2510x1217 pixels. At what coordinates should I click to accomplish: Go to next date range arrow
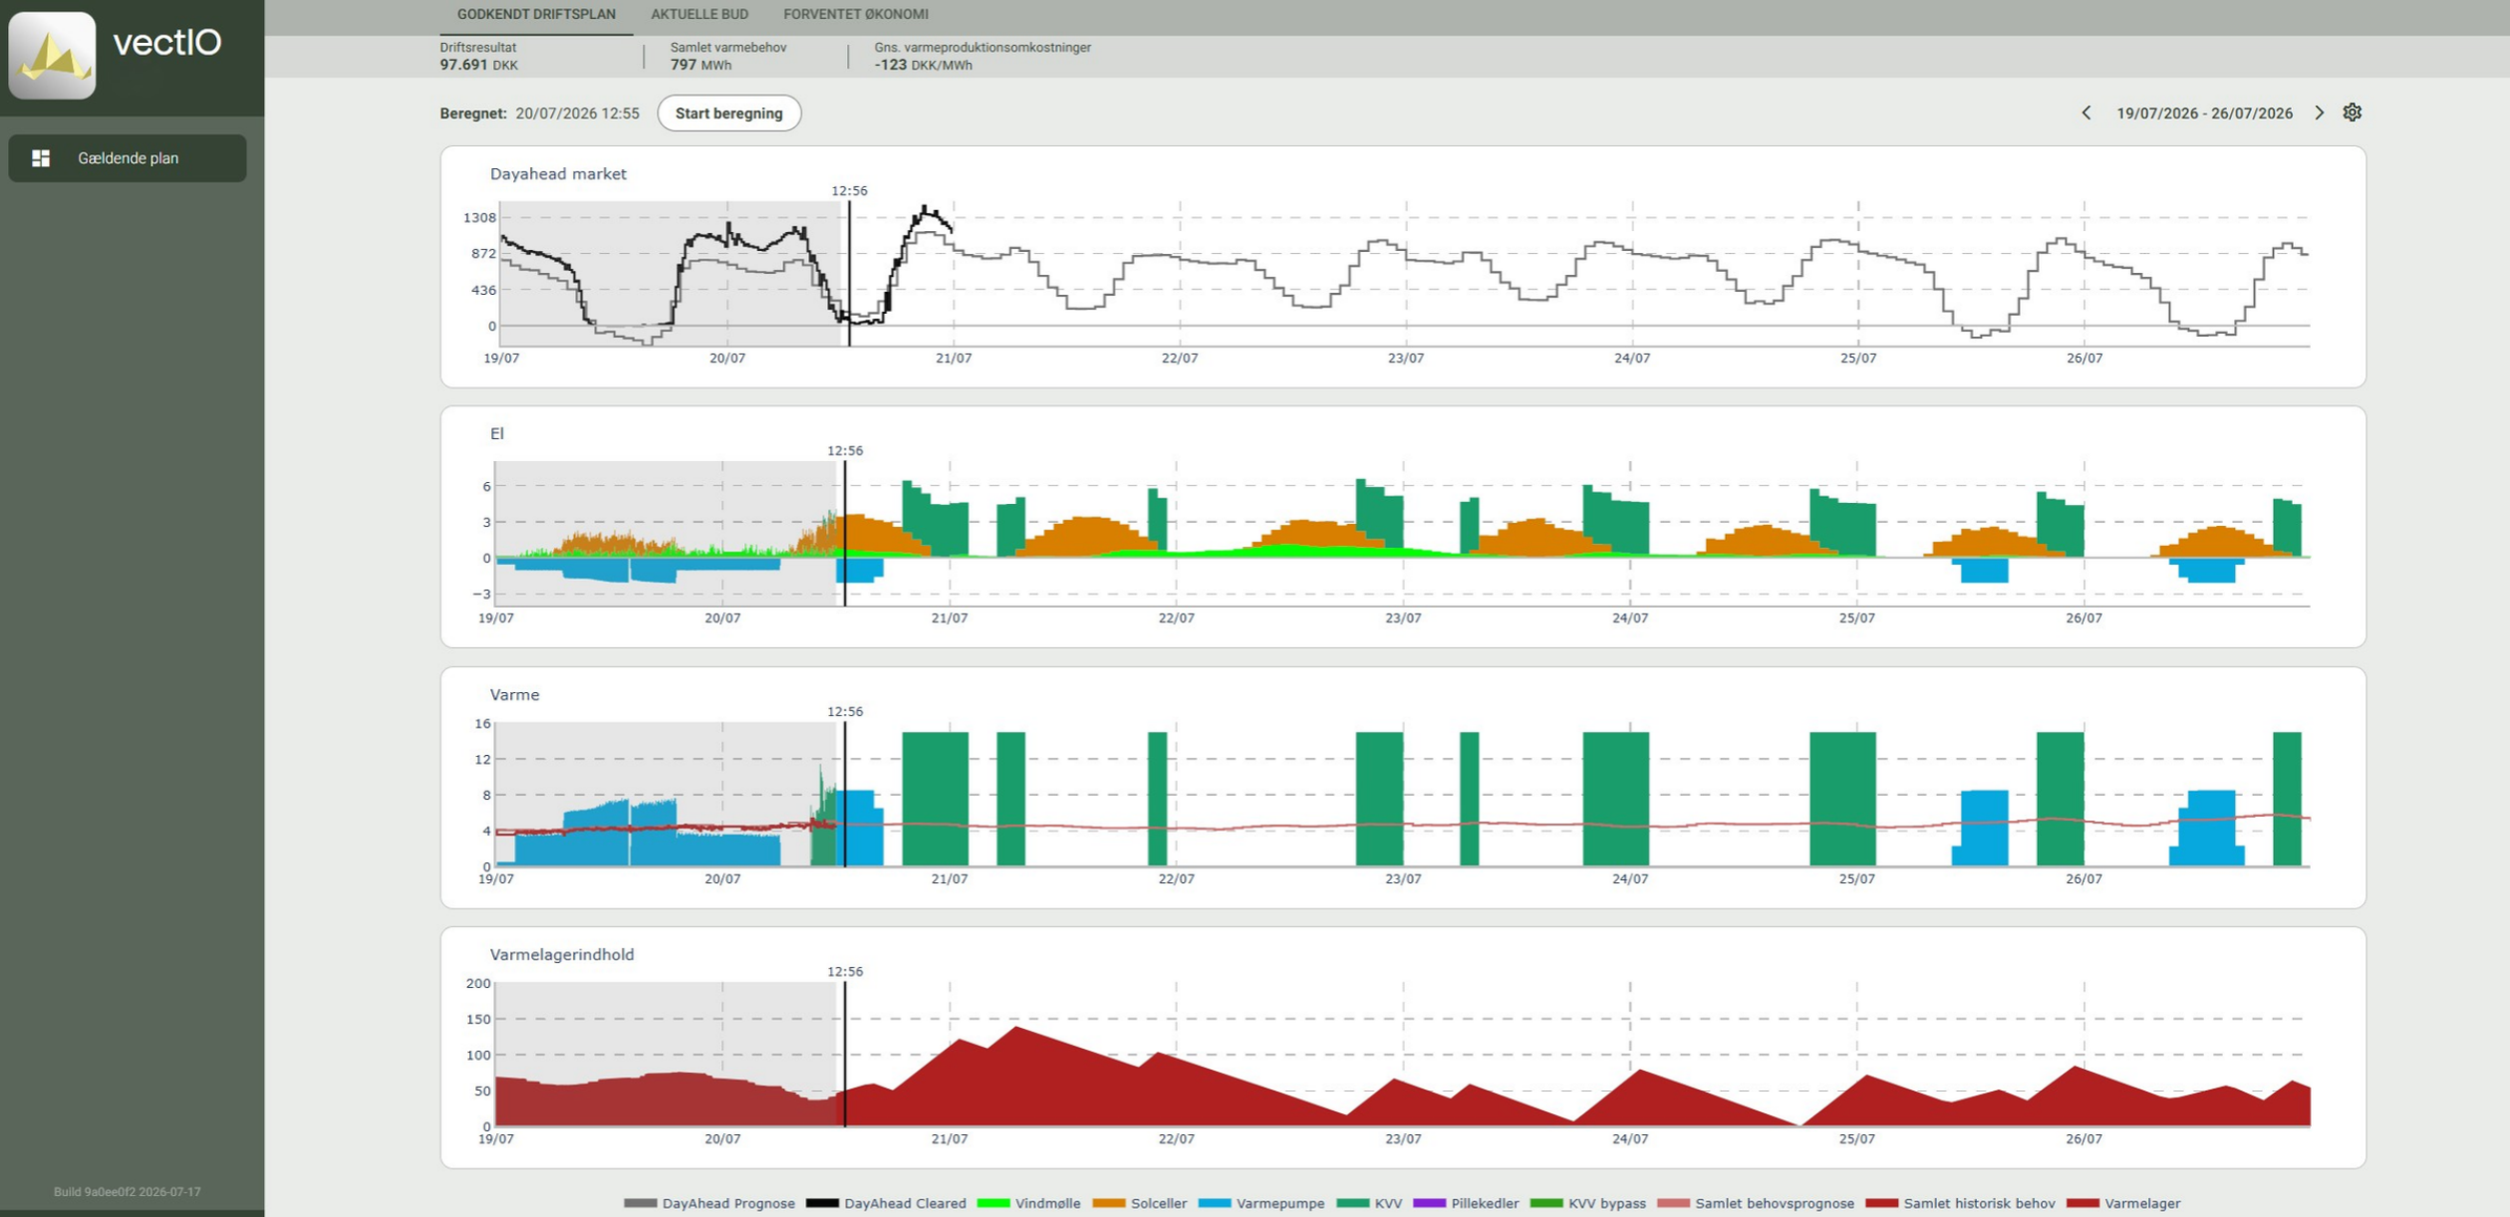[2319, 113]
